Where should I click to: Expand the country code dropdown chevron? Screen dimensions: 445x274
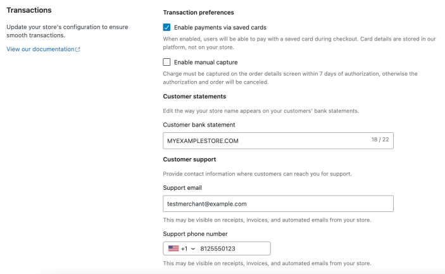pyautogui.click(x=193, y=249)
